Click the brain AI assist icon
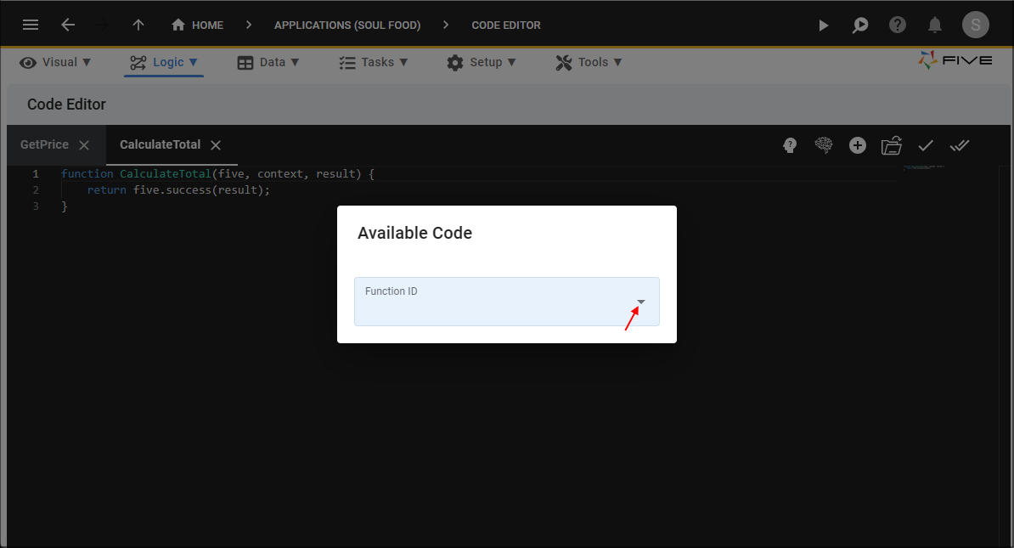1014x548 pixels. (x=823, y=145)
